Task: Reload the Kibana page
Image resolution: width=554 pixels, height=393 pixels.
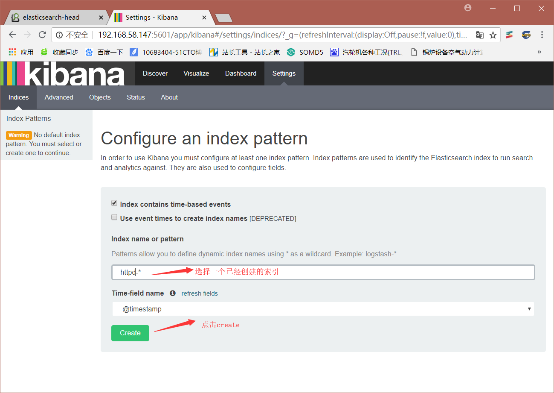Action: [42, 35]
